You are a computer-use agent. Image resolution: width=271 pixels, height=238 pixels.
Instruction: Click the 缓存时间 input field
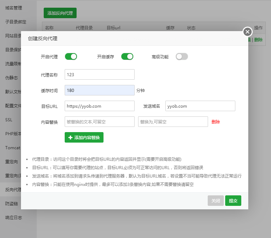(x=100, y=90)
